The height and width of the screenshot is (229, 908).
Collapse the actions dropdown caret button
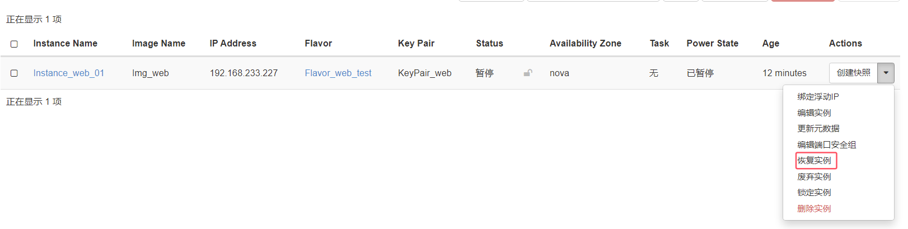click(886, 73)
